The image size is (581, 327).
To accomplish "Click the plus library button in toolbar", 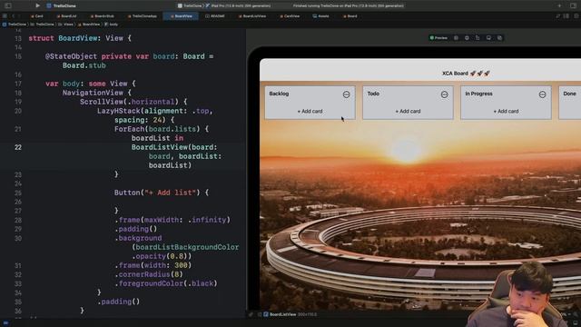I will (x=559, y=5).
